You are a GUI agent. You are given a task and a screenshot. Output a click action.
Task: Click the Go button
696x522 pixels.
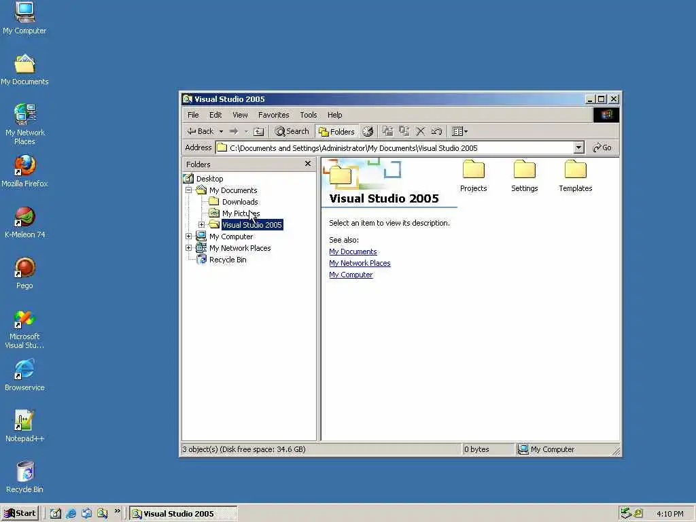click(602, 147)
